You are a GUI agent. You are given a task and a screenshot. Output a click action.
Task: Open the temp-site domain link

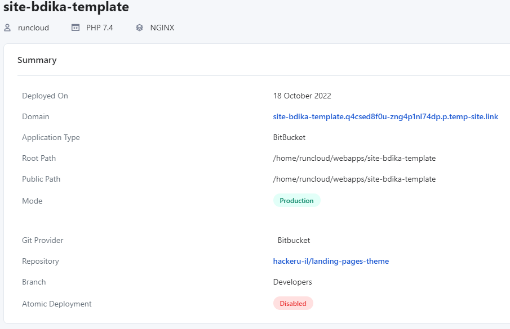[x=385, y=117]
